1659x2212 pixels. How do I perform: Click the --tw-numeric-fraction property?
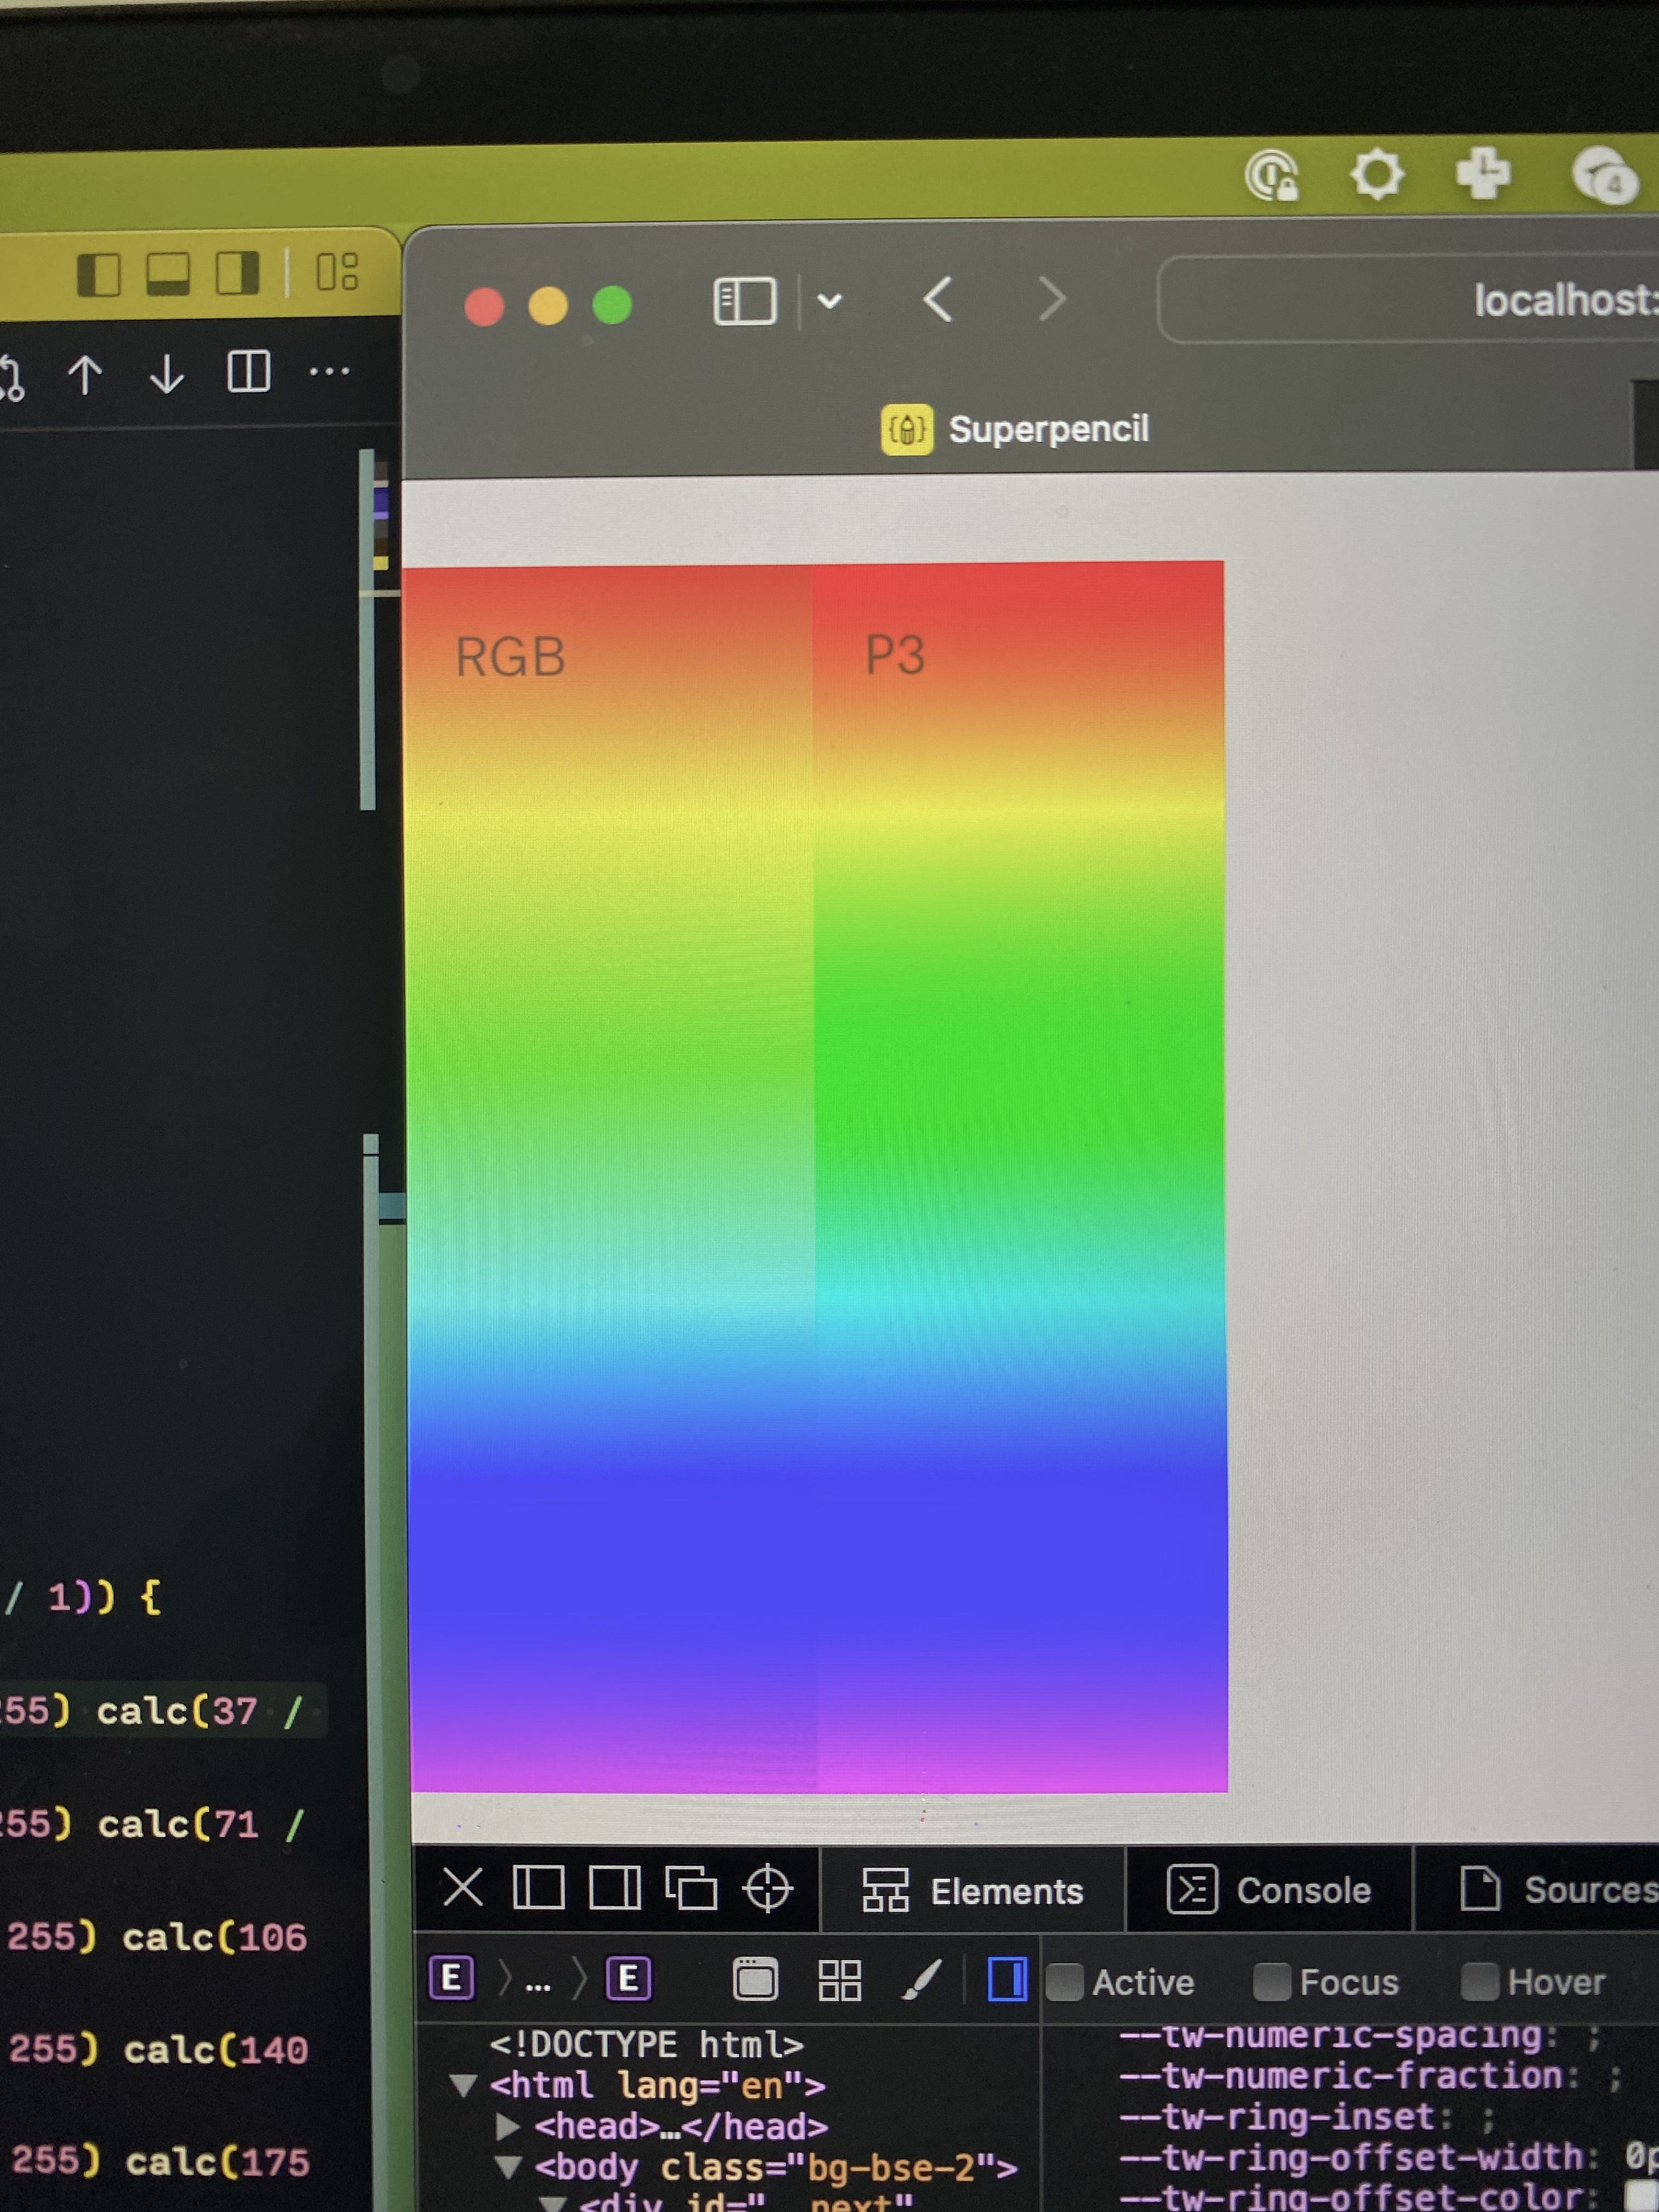click(1340, 2077)
